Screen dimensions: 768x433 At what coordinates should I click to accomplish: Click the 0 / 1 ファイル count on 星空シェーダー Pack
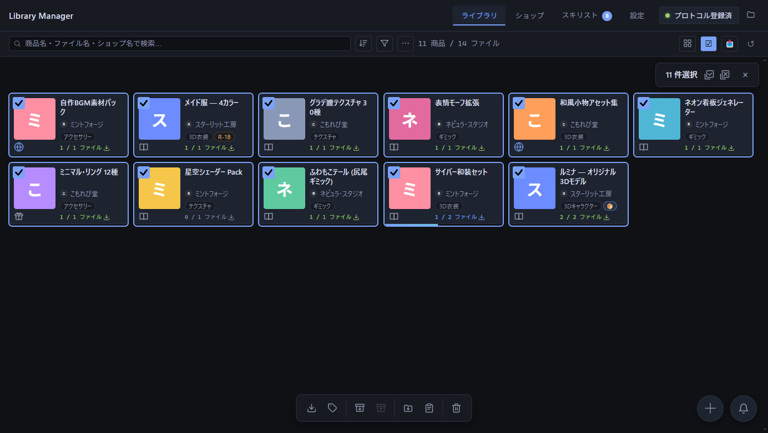pyautogui.click(x=205, y=217)
